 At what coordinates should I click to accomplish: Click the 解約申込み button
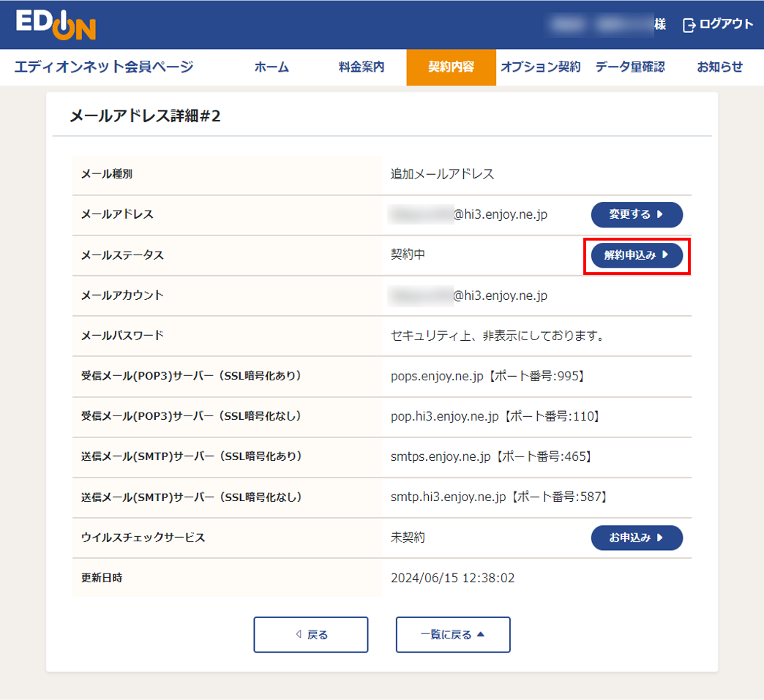tap(637, 255)
